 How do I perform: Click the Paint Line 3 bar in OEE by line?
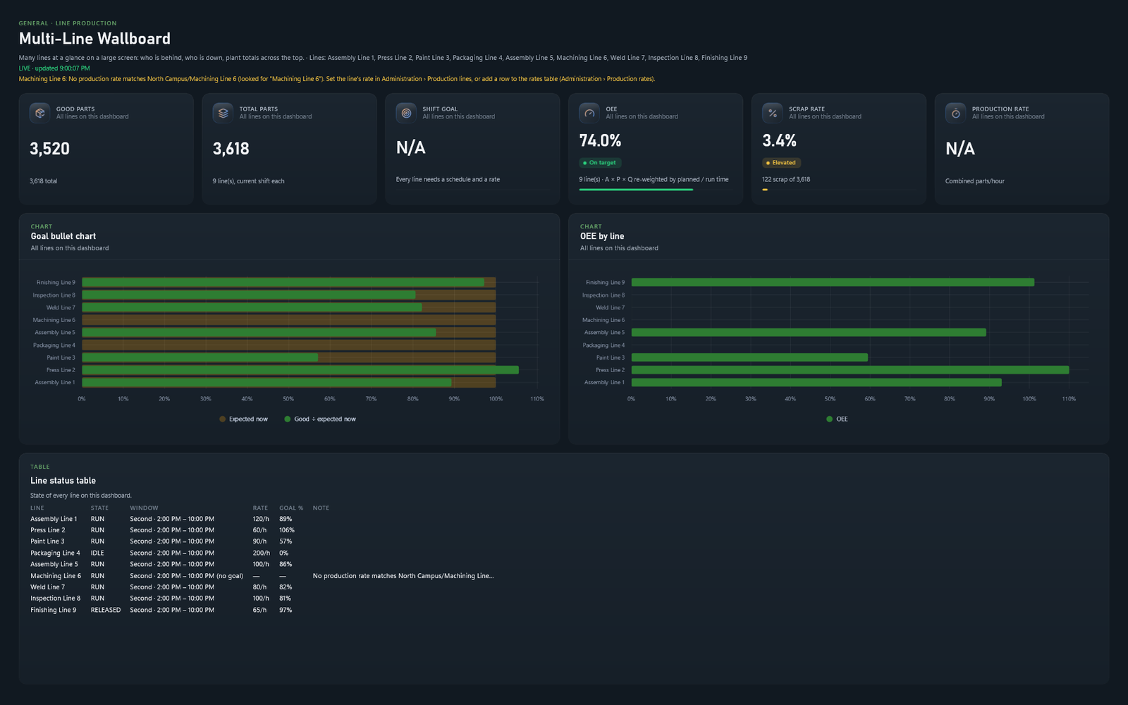(x=749, y=357)
